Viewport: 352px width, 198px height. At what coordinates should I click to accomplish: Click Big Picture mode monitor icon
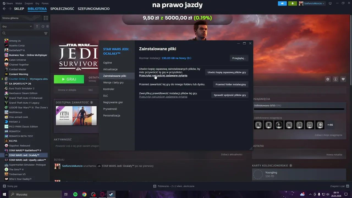pyautogui.click(x=330, y=3)
